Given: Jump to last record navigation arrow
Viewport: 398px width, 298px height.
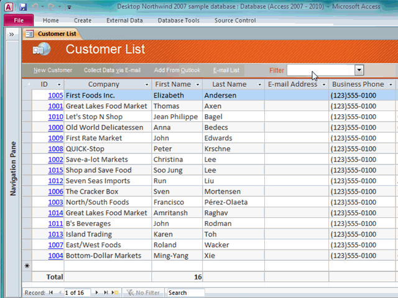Looking at the screenshot, I should (106, 292).
